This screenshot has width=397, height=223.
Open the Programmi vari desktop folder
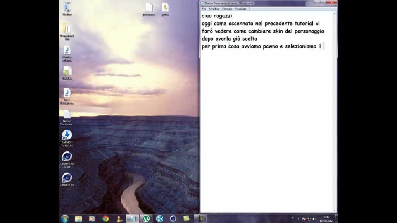coord(66,27)
